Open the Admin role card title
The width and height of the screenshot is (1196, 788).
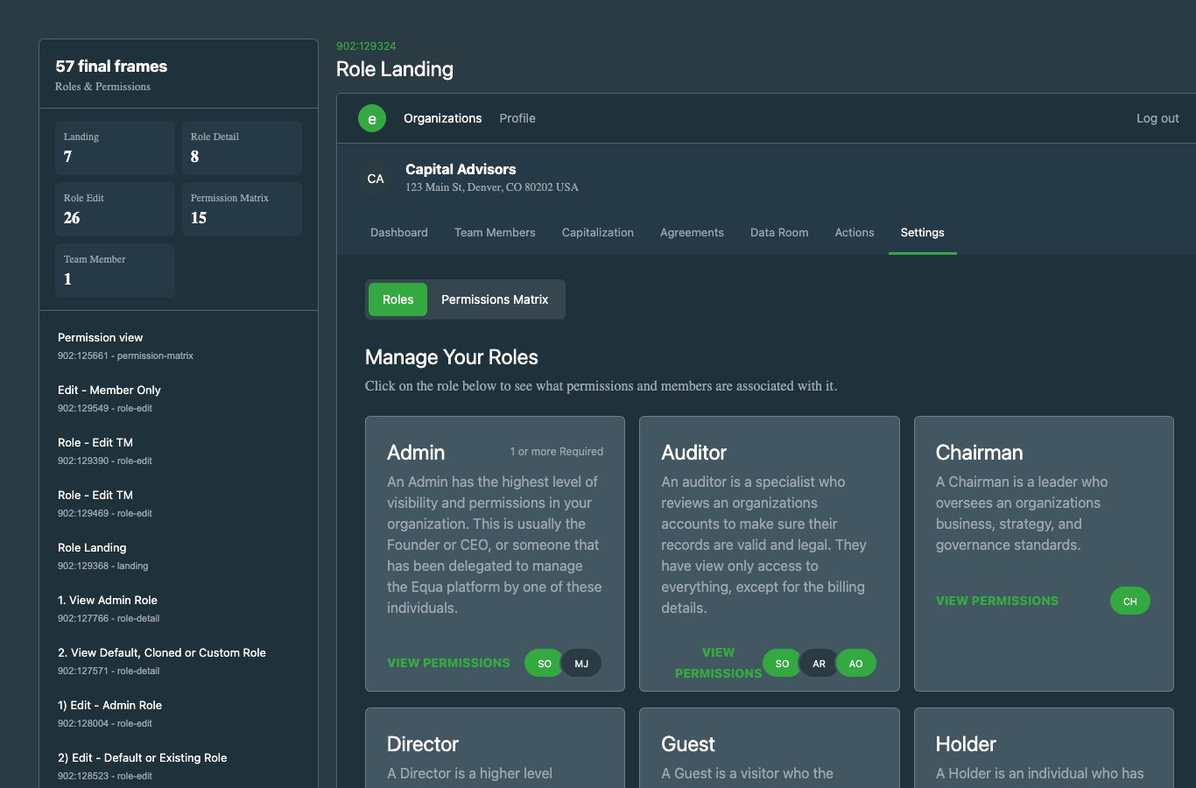(x=416, y=453)
